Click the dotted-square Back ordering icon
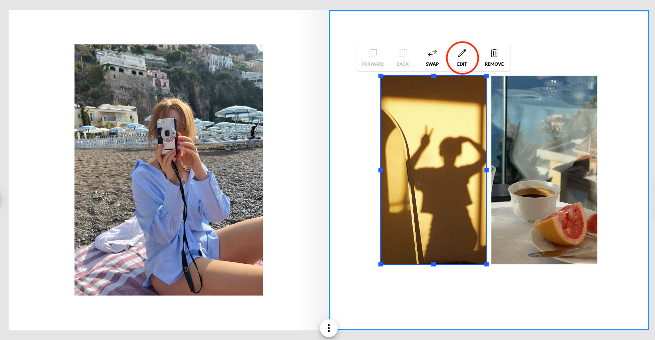Screen dimensions: 655x340 (x=402, y=53)
